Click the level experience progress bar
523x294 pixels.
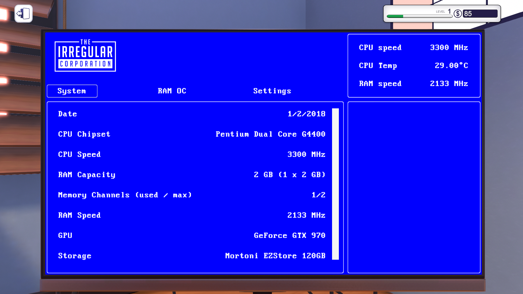tap(419, 16)
